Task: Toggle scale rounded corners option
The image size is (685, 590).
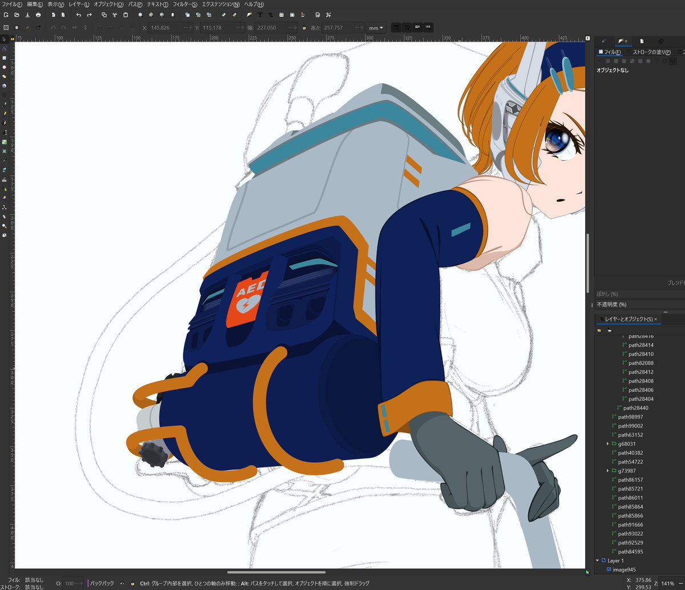Action: [406, 27]
